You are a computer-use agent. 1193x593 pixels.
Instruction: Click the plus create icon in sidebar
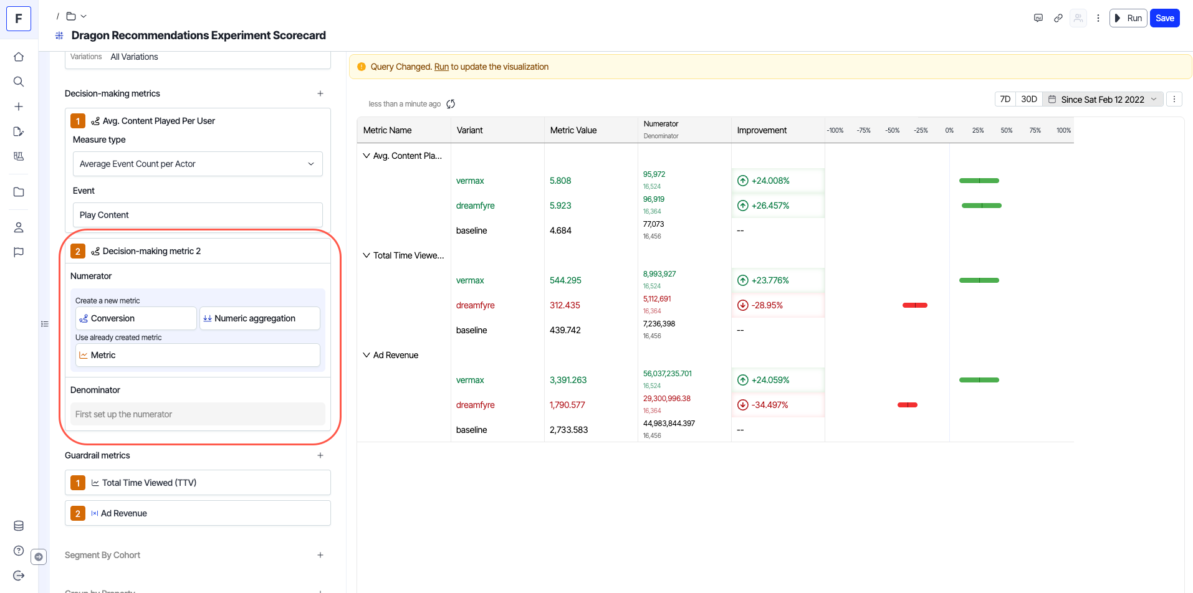[19, 107]
